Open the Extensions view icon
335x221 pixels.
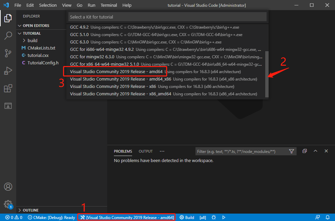point(8,88)
